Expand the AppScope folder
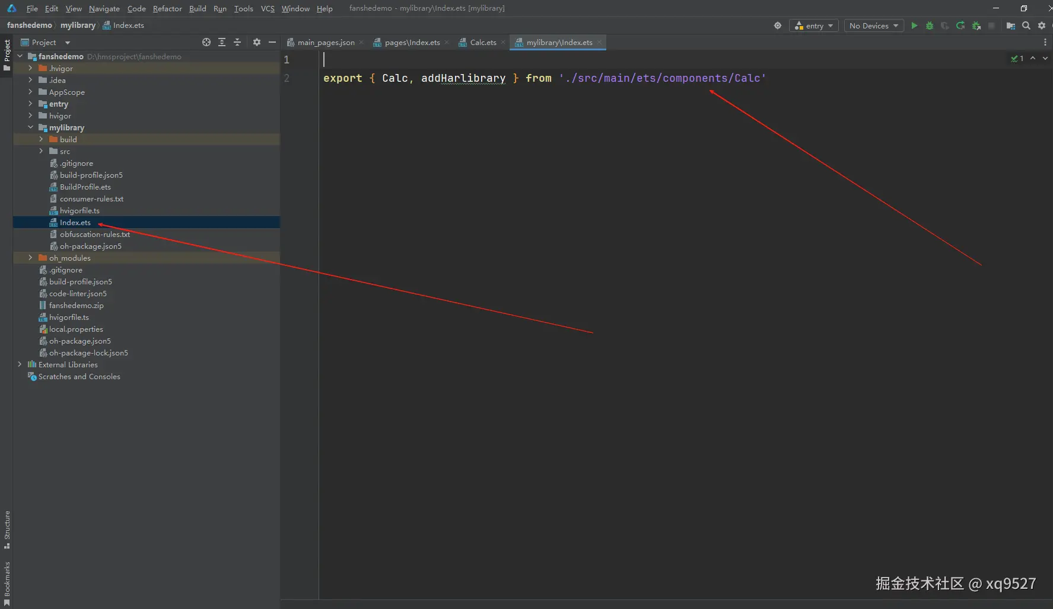 point(30,92)
